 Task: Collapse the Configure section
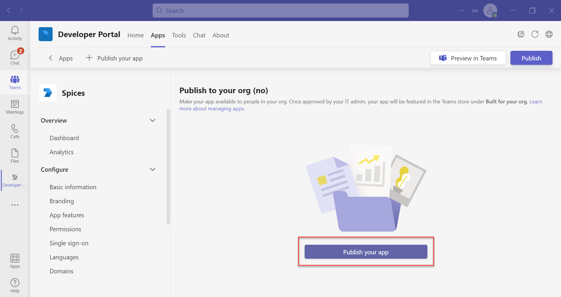(153, 169)
